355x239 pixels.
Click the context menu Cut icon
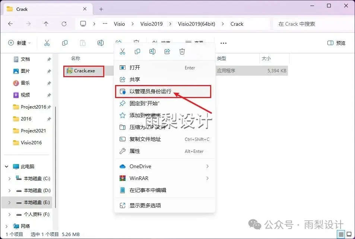[123, 52]
